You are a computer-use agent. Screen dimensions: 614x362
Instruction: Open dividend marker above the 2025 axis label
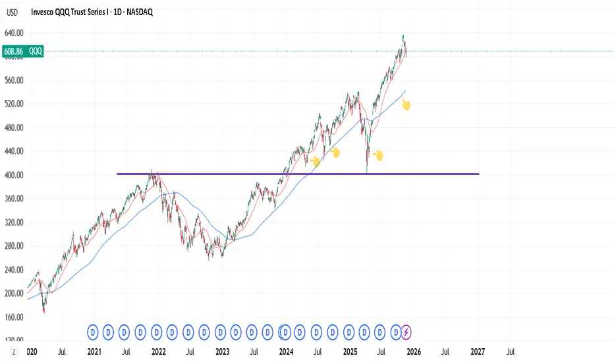[349, 332]
